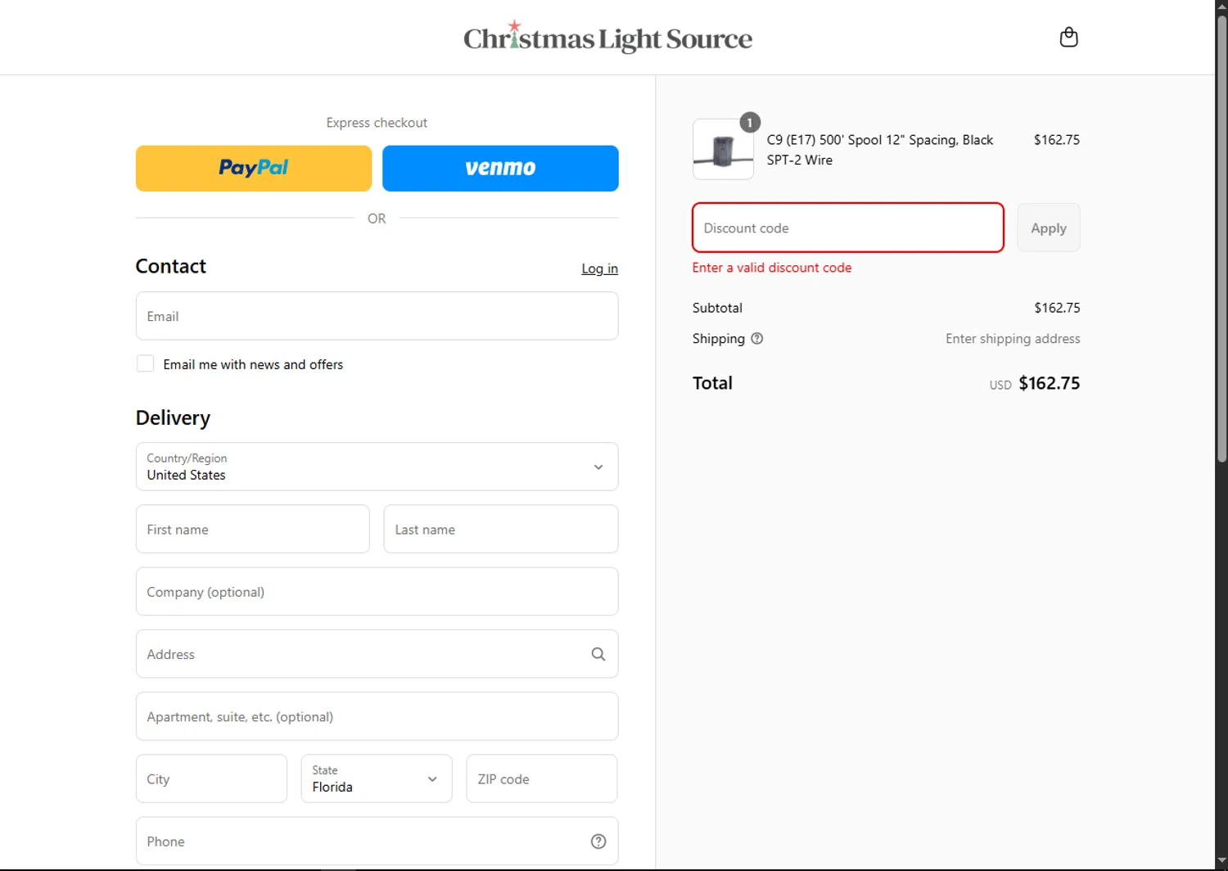Screen dimensions: 1228x871
Task: Click the vertical page scrollbar
Action: (1221, 237)
